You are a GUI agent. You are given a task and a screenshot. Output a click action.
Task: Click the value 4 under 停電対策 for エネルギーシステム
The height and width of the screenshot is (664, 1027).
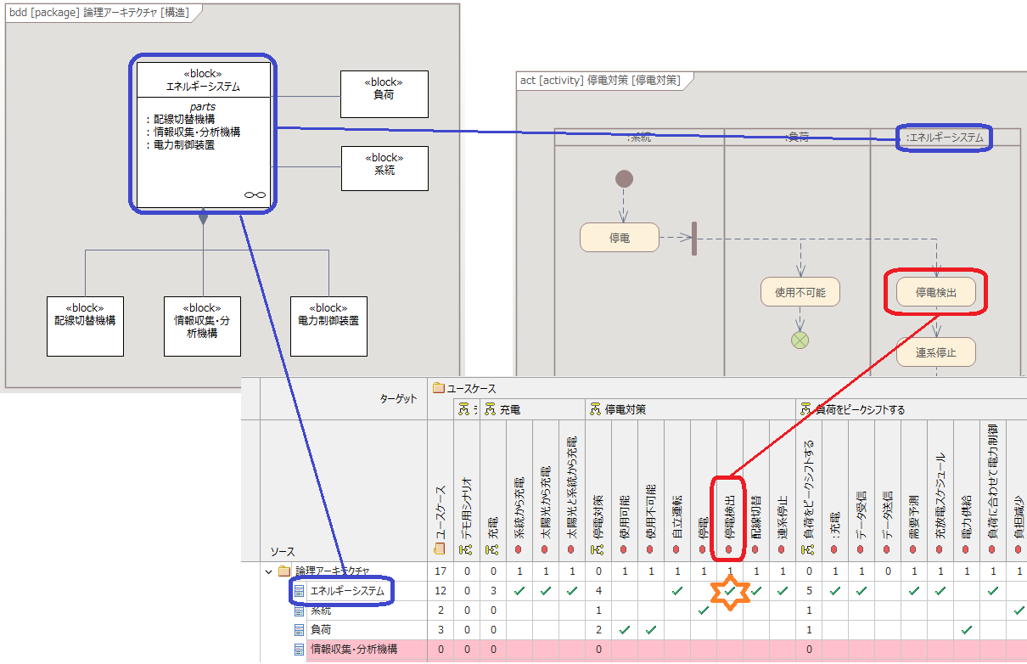tap(597, 591)
